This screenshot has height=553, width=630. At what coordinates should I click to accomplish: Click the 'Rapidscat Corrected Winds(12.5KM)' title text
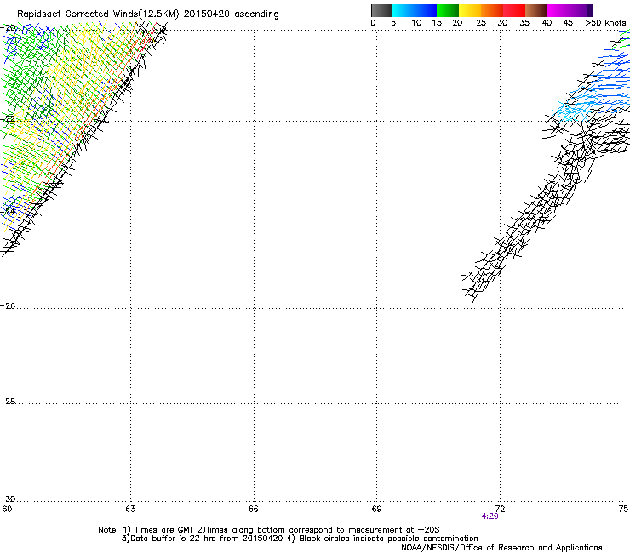(98, 14)
